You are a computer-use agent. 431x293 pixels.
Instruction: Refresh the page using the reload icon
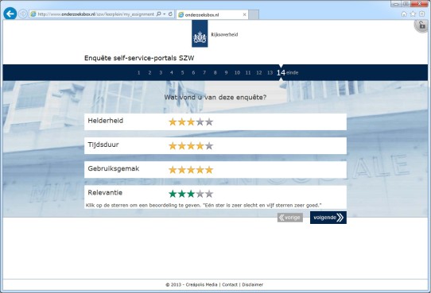coord(170,13)
